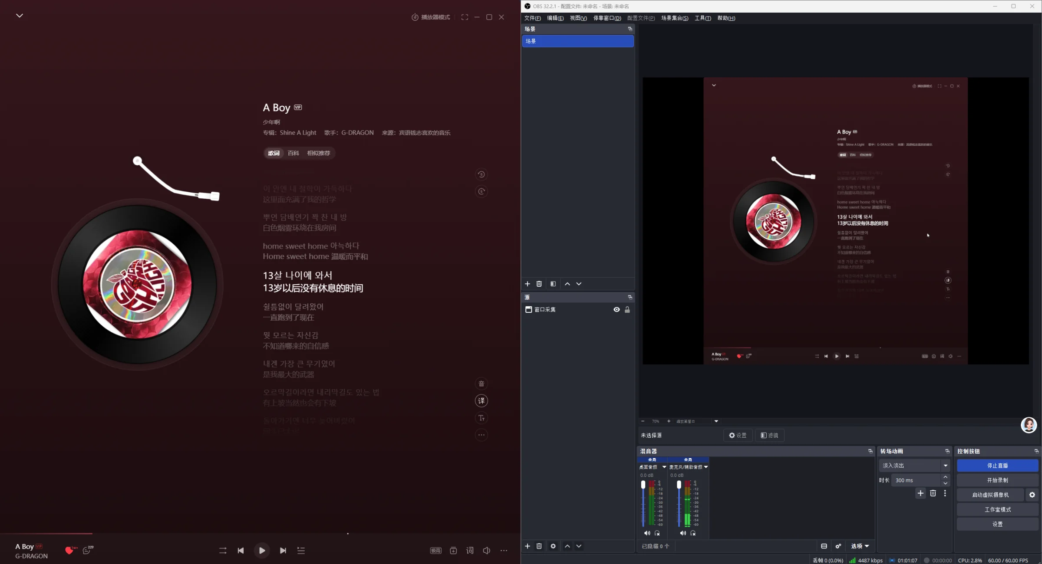Change playback order loop mode
This screenshot has height=564, width=1042.
pos(223,551)
